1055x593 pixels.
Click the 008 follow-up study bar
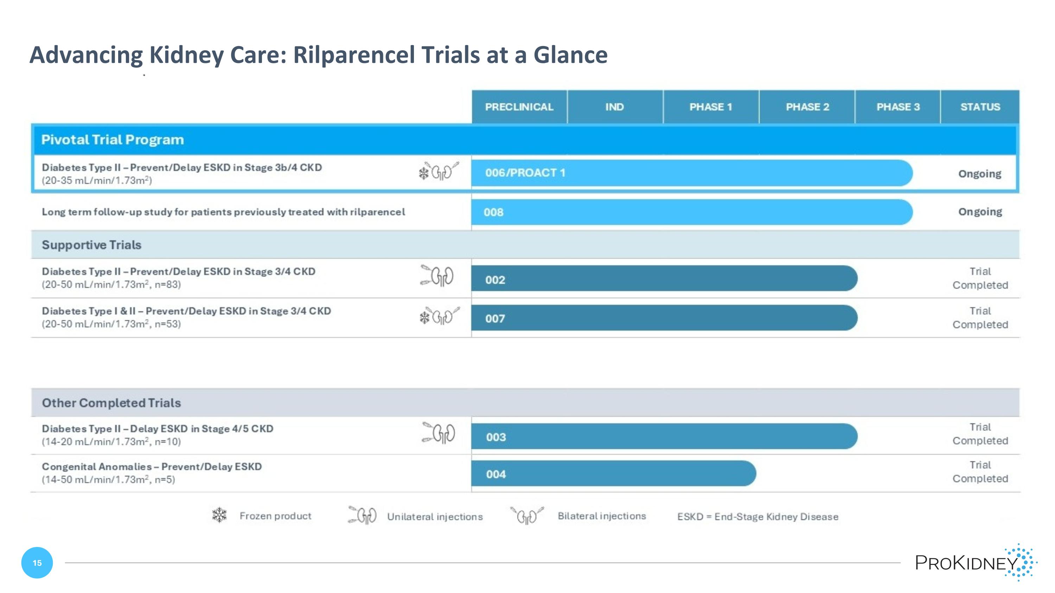point(691,212)
